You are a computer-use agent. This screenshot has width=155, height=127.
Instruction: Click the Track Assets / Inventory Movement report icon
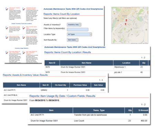[x=7, y=9]
